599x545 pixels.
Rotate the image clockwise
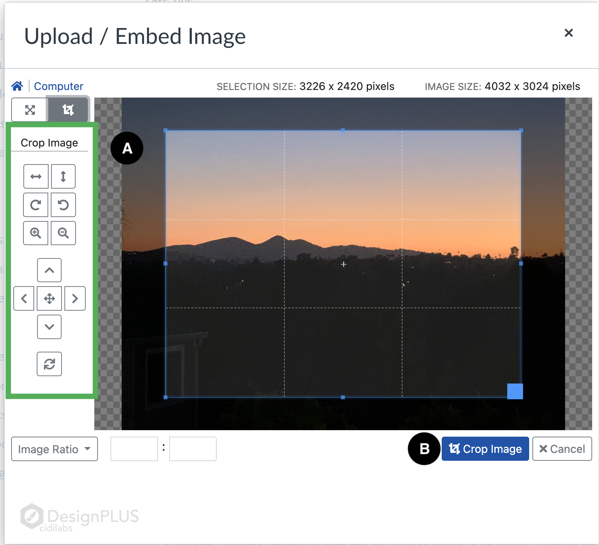click(x=36, y=205)
